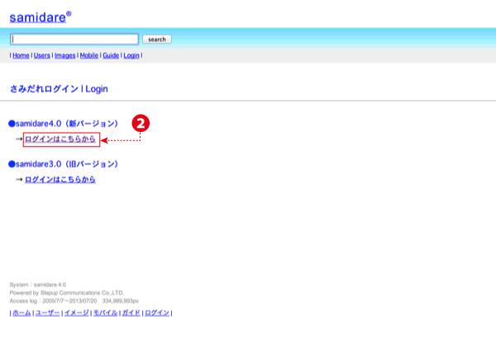Open samidare4.0 ログインはこちらから link
The height and width of the screenshot is (349, 496).
(x=60, y=139)
